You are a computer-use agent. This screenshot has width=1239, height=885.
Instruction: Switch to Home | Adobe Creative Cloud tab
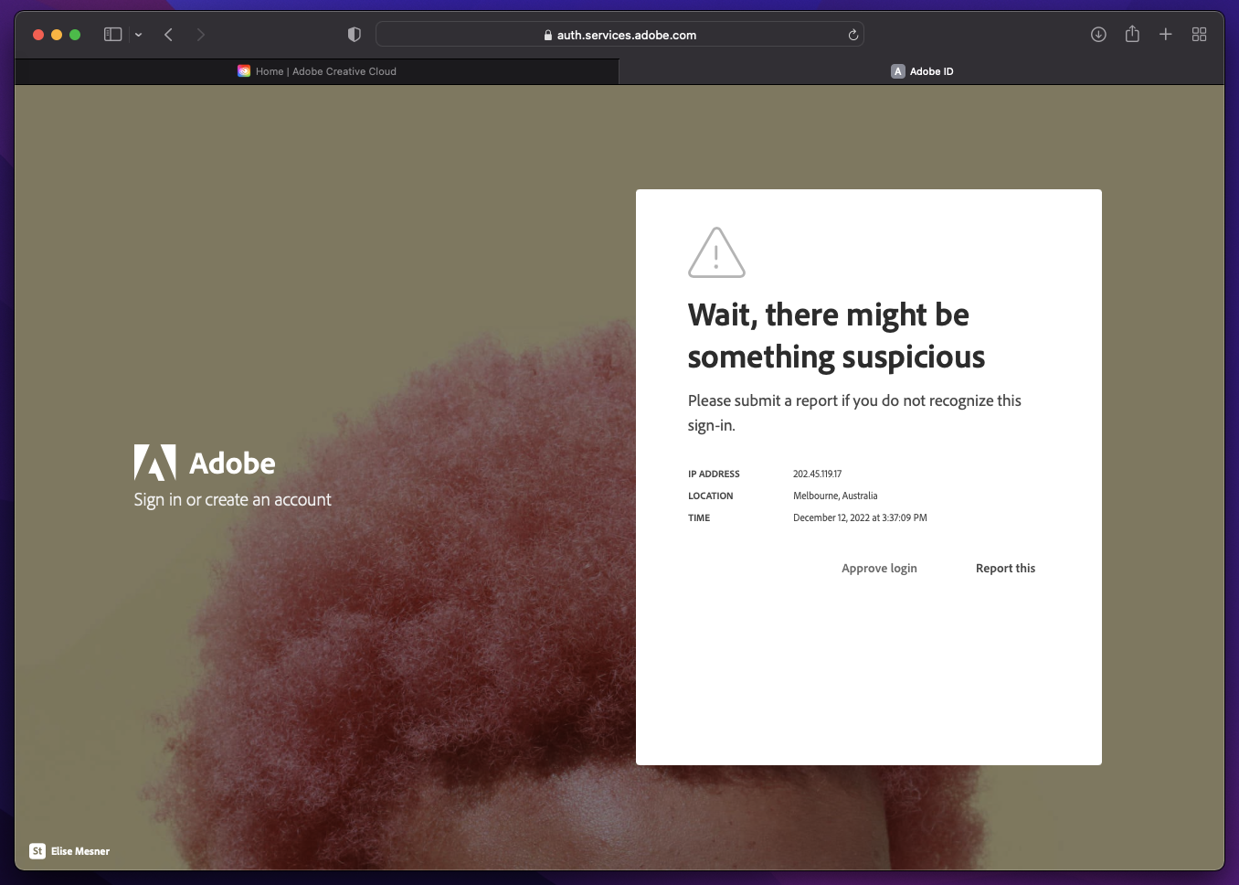point(317,71)
